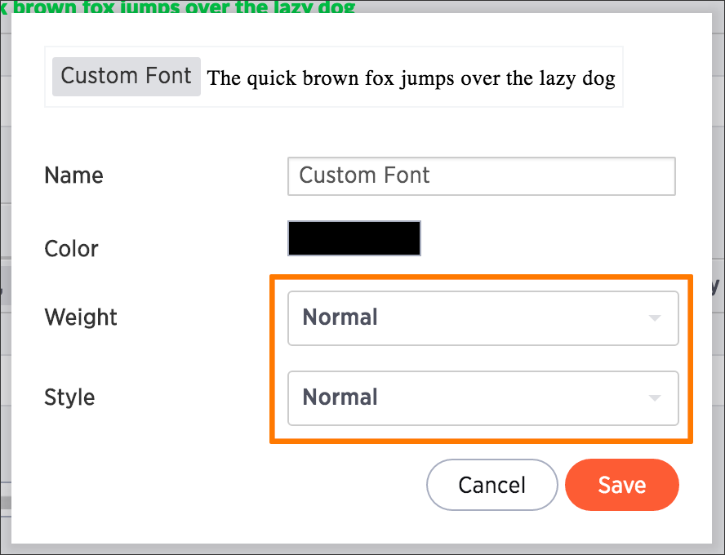Click the green sample text behind the dialog

point(178,7)
